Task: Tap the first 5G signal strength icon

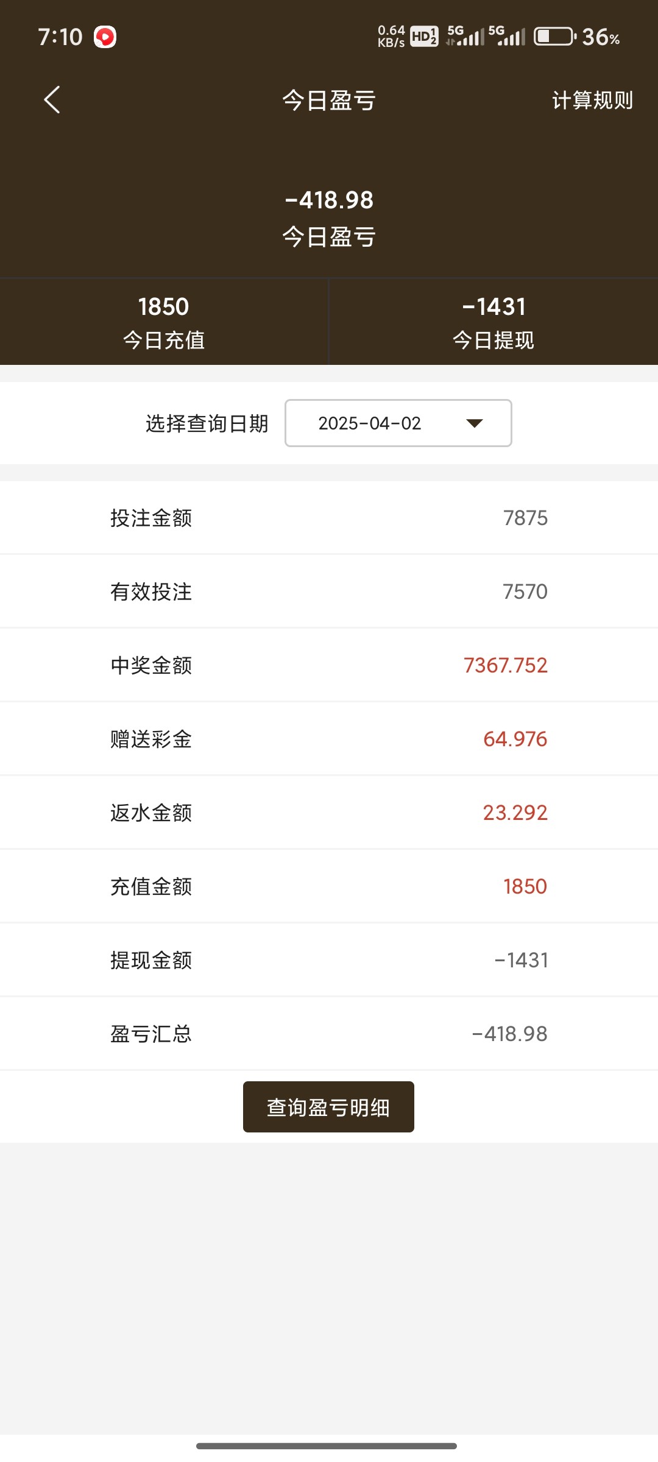Action: coord(465,37)
